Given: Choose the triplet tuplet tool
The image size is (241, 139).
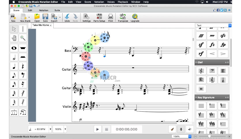Looking at the screenshot, I should (14, 113).
